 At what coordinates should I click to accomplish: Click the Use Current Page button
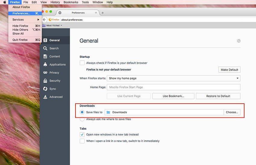[x=129, y=96]
